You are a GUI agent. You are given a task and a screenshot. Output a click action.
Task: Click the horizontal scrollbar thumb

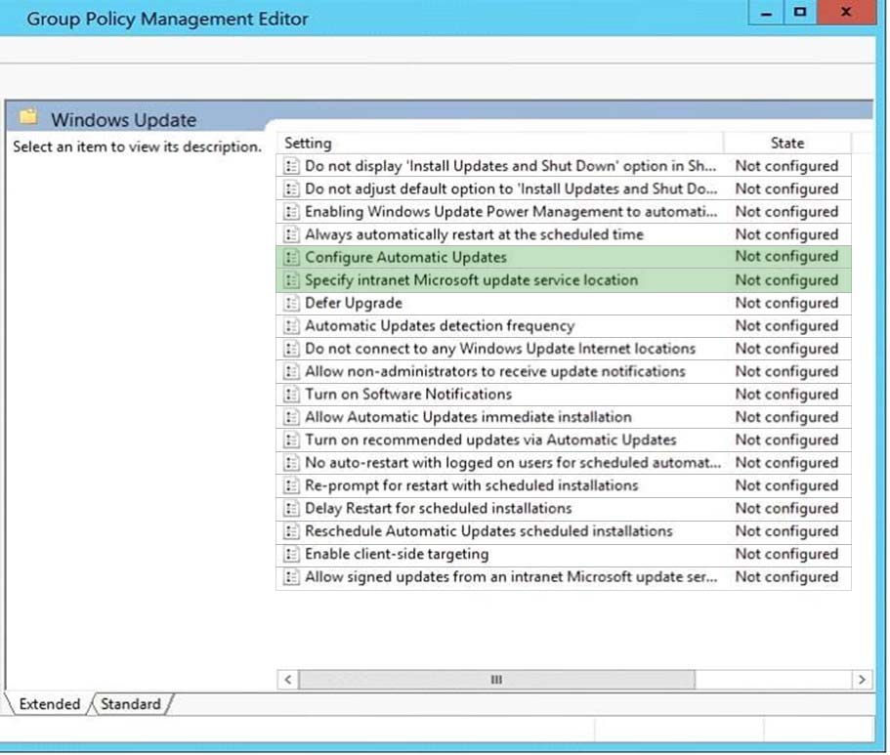point(496,680)
